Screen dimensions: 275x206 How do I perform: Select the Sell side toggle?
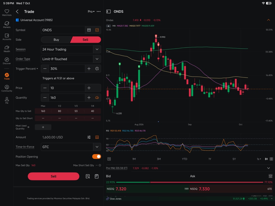coord(85,40)
